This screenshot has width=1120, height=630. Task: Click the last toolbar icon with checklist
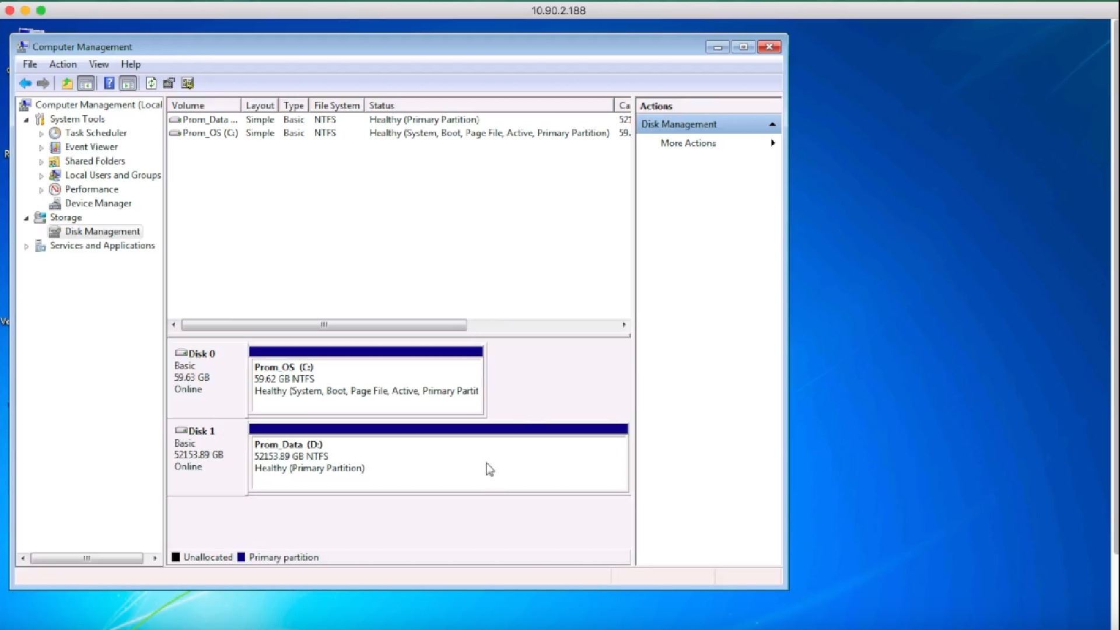tap(187, 83)
